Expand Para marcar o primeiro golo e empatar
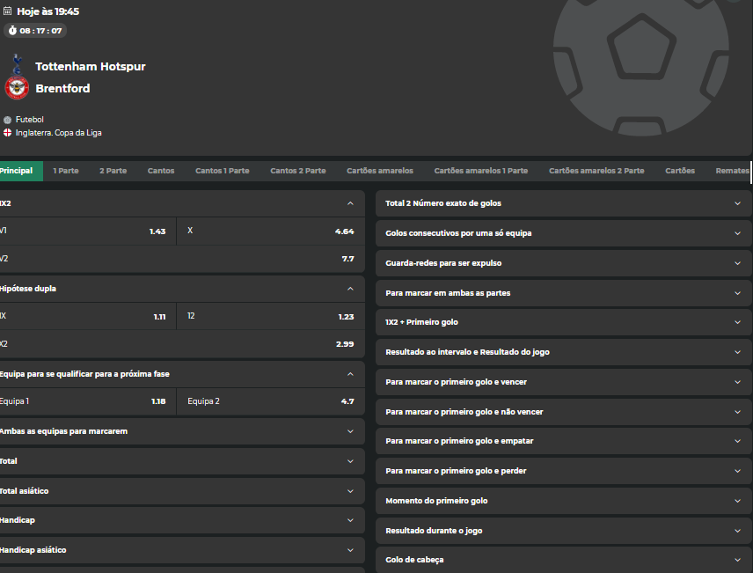Screen dimensions: 753x573 563,441
